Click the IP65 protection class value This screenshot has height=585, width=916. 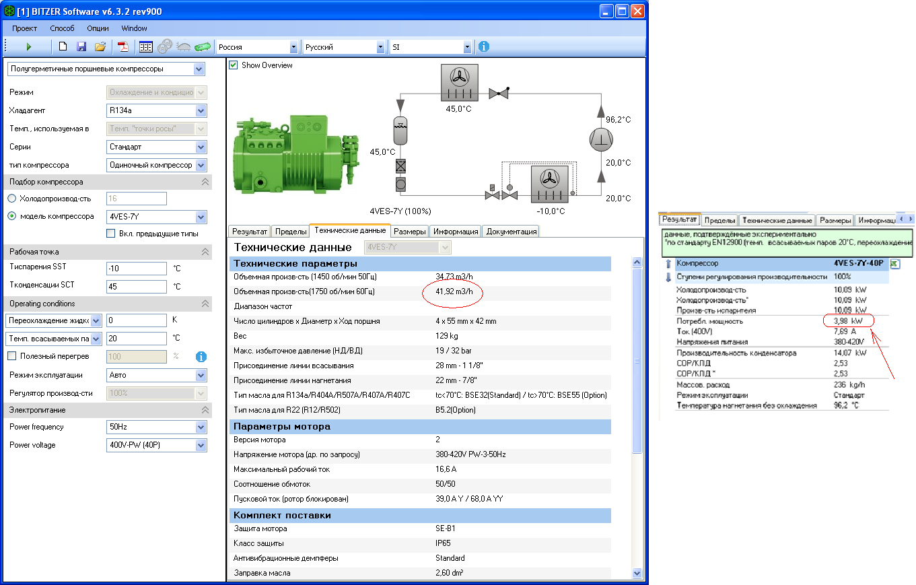[443, 543]
